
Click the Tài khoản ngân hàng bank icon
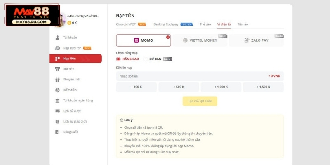[57, 101]
